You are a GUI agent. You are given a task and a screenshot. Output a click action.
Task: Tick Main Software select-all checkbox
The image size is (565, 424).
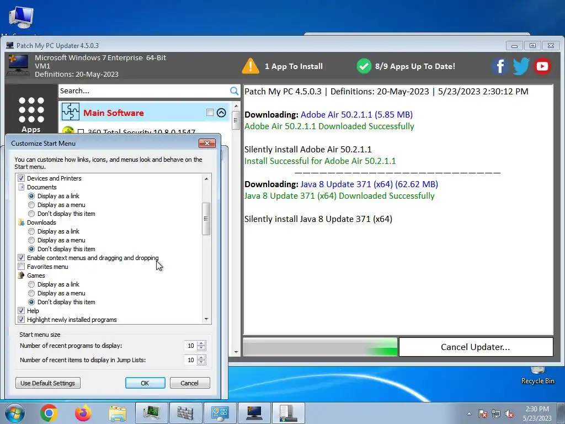(x=210, y=113)
